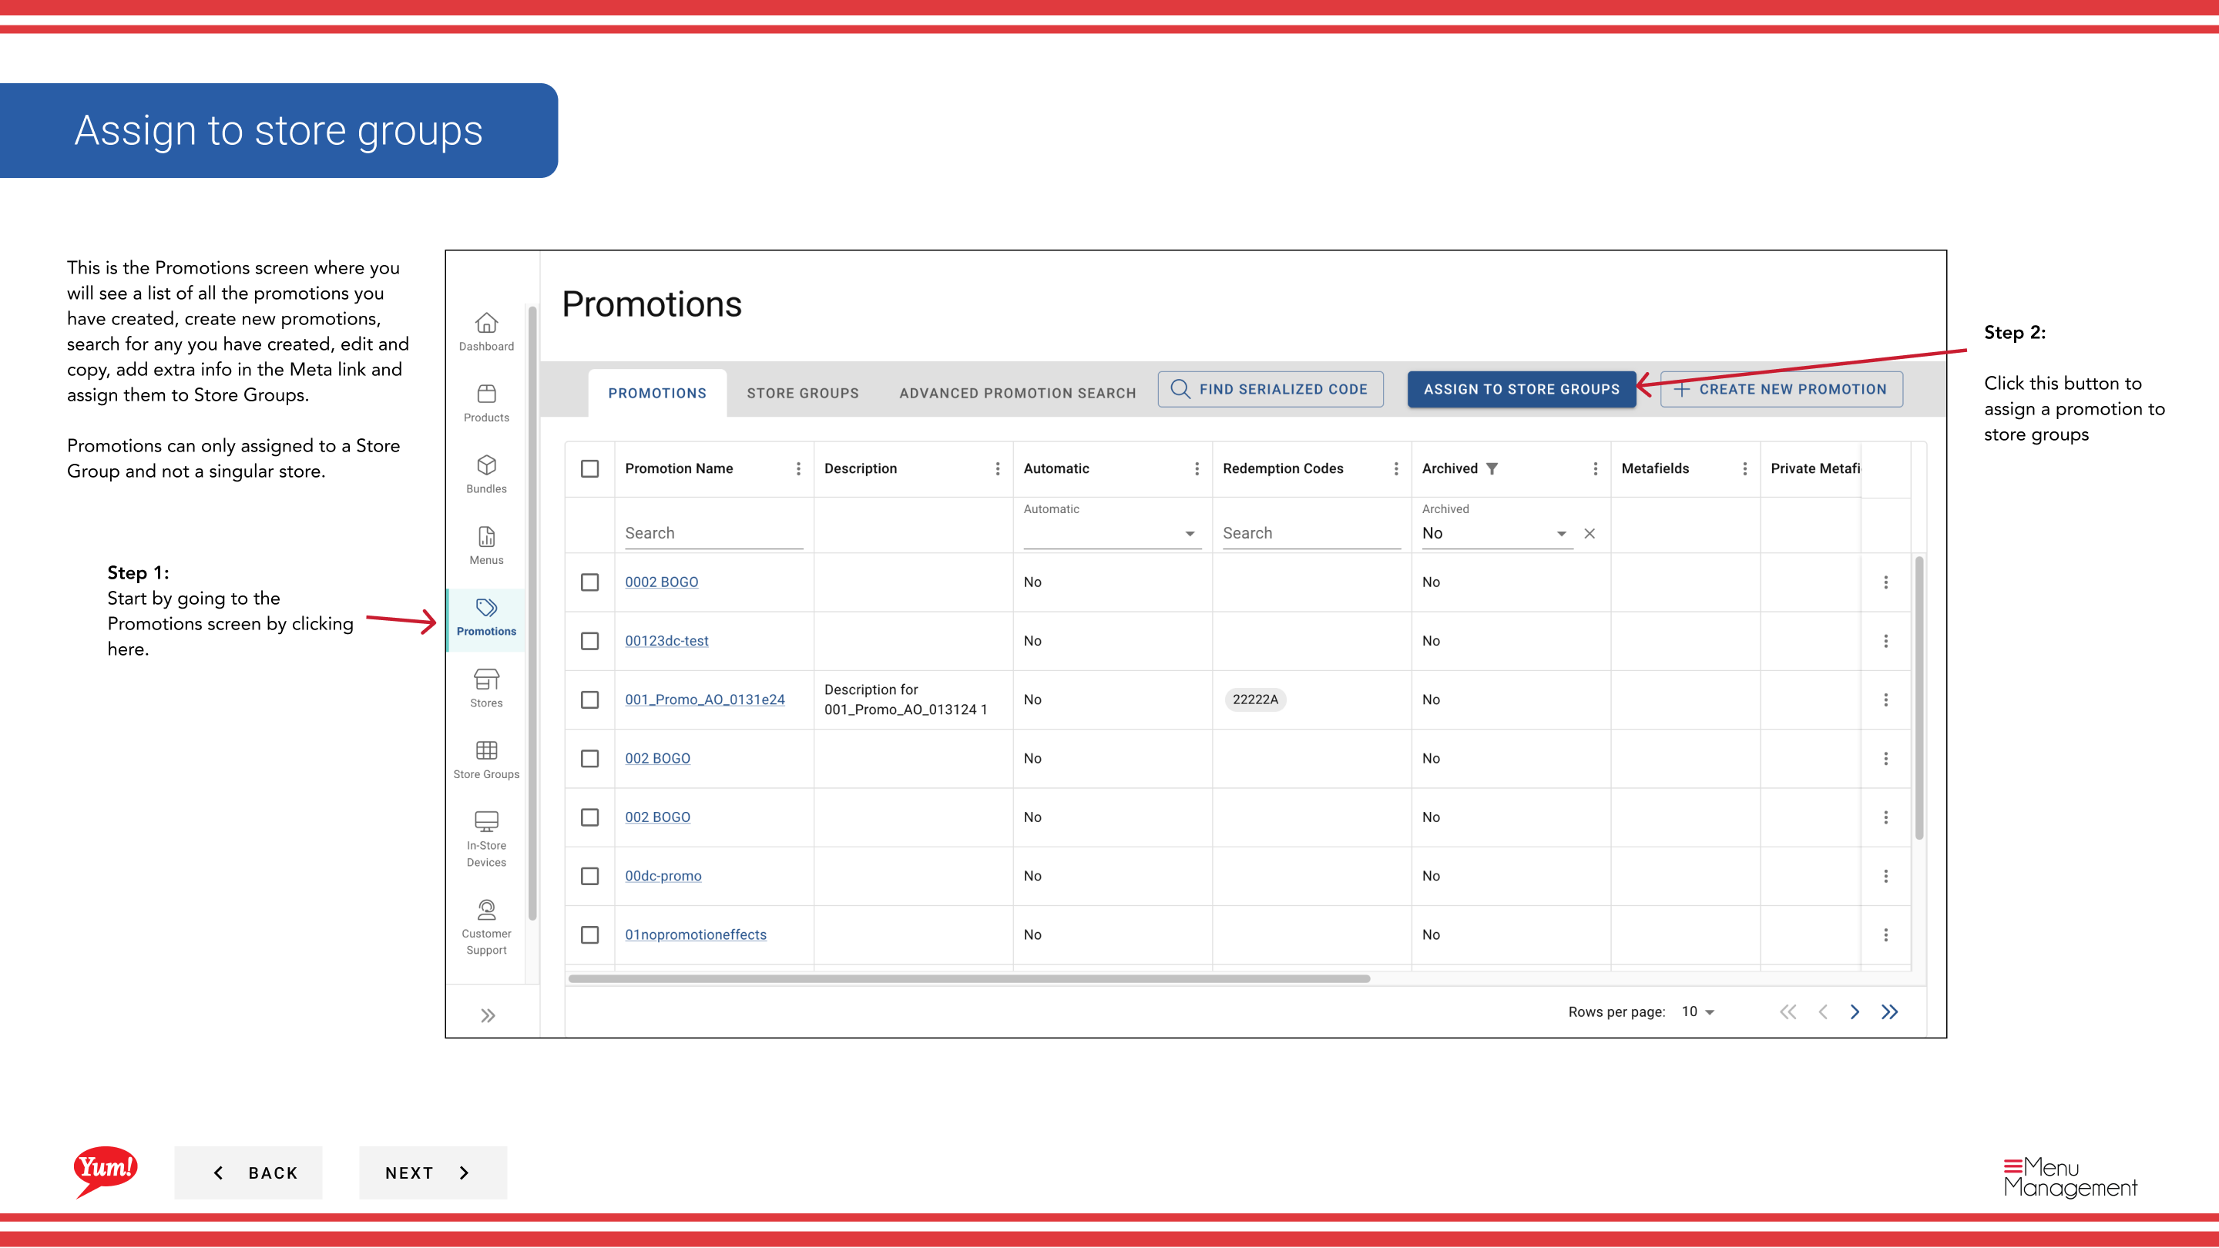
Task: Open the 00dc-promo promotion link
Action: click(663, 876)
